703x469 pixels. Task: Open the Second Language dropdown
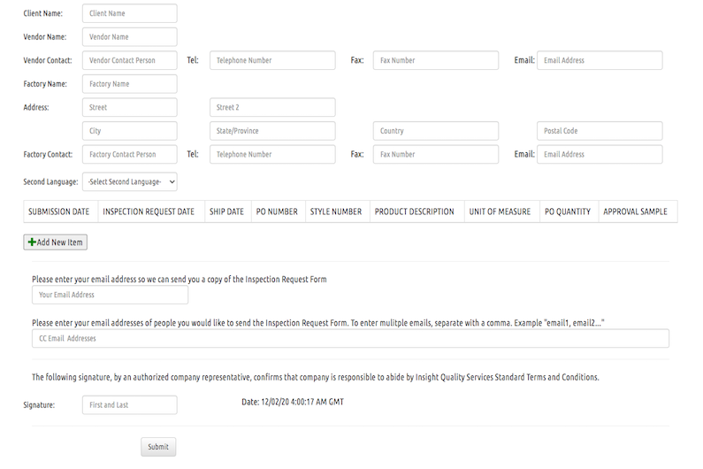point(130,181)
